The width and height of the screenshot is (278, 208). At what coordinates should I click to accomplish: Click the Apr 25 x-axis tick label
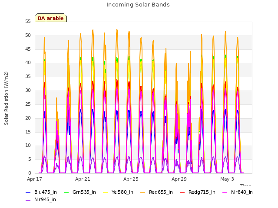point(131,179)
